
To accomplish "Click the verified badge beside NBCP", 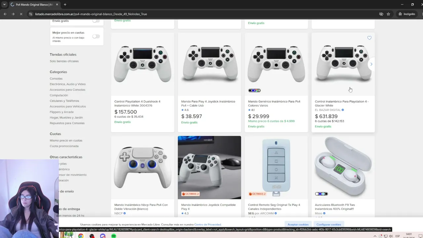I will click(x=125, y=214).
